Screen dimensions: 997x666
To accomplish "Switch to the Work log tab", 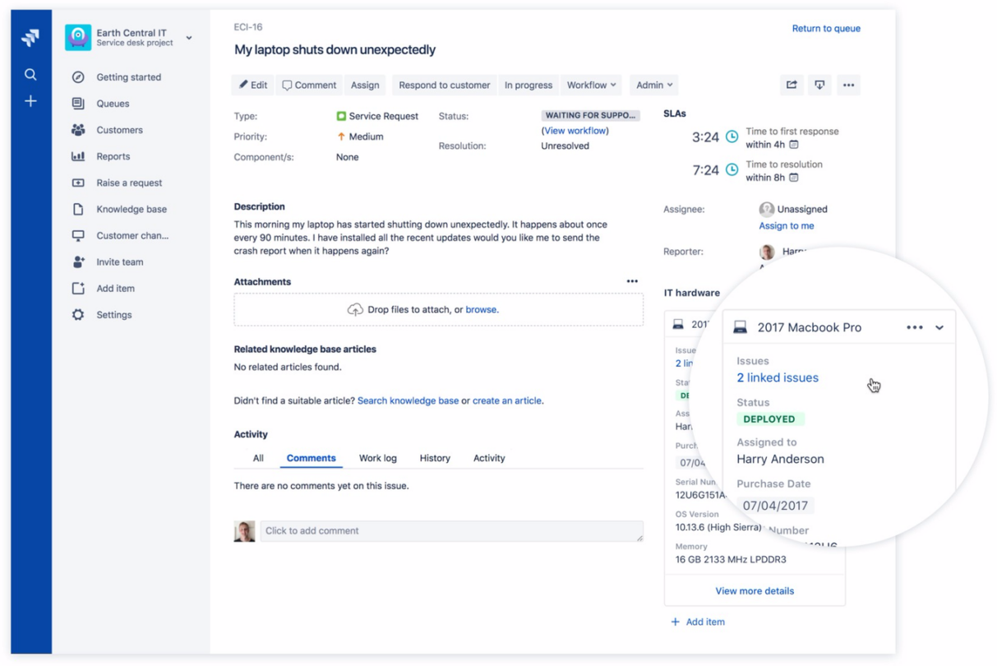I will click(378, 458).
